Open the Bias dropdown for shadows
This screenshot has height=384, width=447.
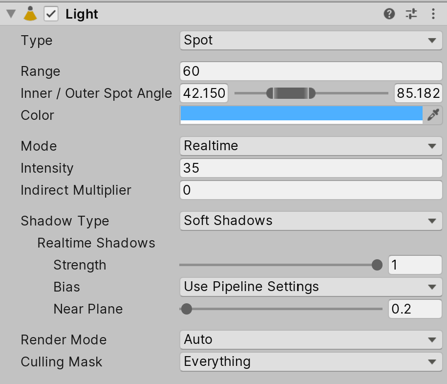tap(311, 287)
